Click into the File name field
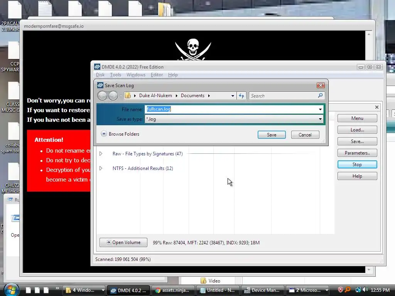The width and height of the screenshot is (395, 296). (231, 109)
